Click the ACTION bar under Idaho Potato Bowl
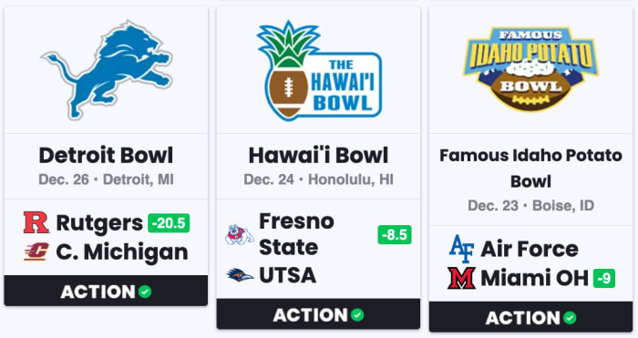The height and width of the screenshot is (338, 638). (x=530, y=317)
